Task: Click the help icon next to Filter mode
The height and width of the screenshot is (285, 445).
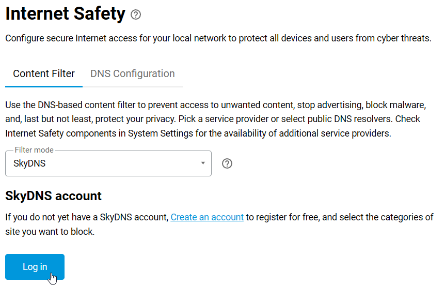Action: pyautogui.click(x=227, y=163)
